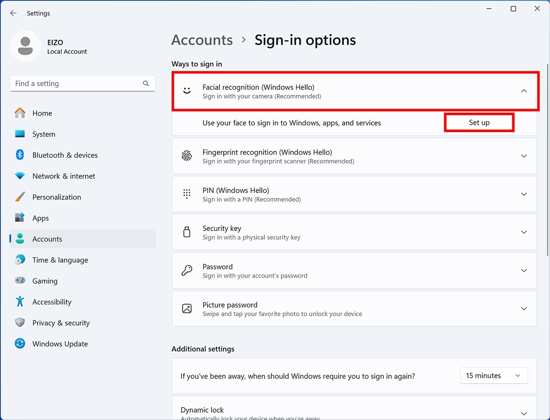
Task: Click "If you've been away" setting text
Action: (x=298, y=376)
